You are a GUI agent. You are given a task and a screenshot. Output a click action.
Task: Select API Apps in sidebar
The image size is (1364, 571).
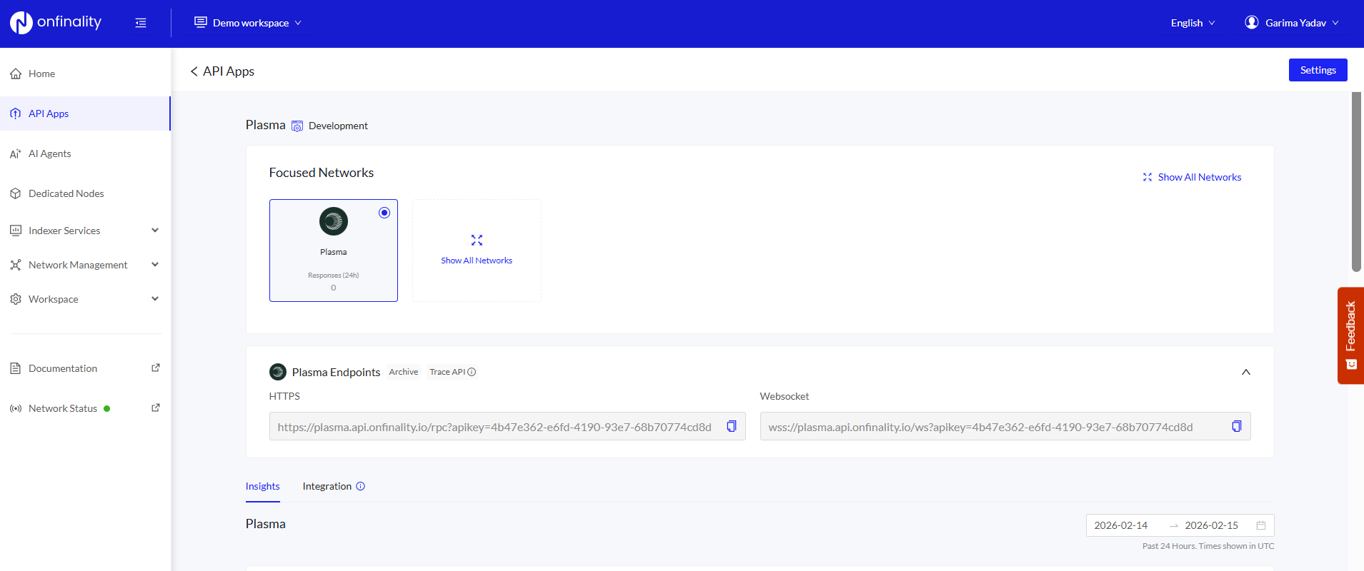(x=85, y=113)
